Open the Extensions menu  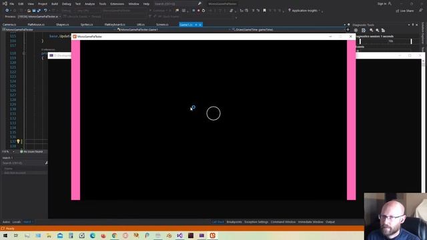click(117, 4)
